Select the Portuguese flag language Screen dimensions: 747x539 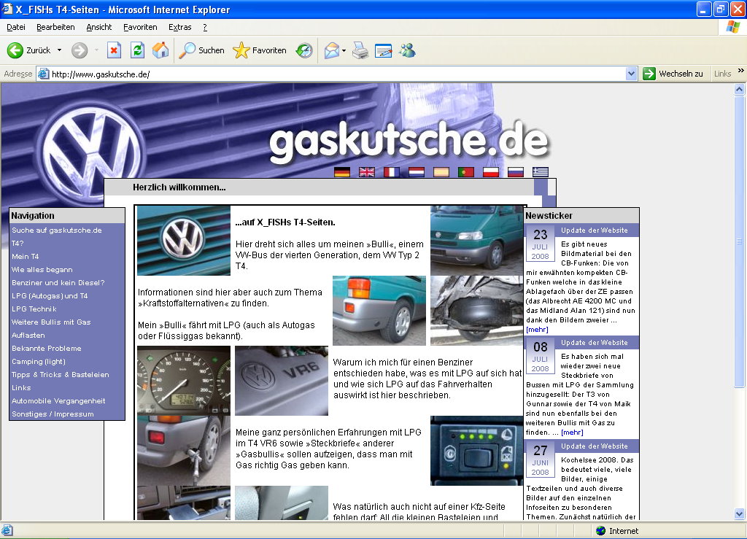coord(466,172)
